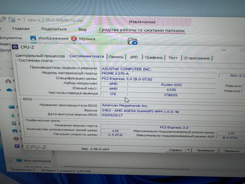Click the X370 southbridge value
The height and width of the screenshot is (184, 245).
click(171, 90)
